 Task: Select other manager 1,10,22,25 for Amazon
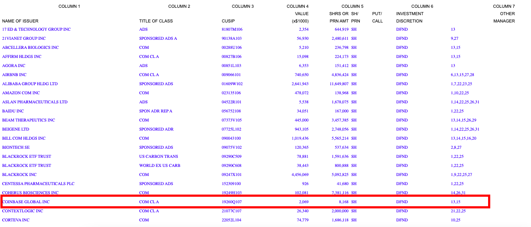coord(459,93)
